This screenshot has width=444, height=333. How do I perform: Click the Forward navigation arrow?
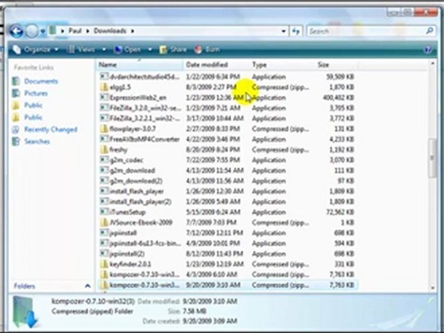31,31
